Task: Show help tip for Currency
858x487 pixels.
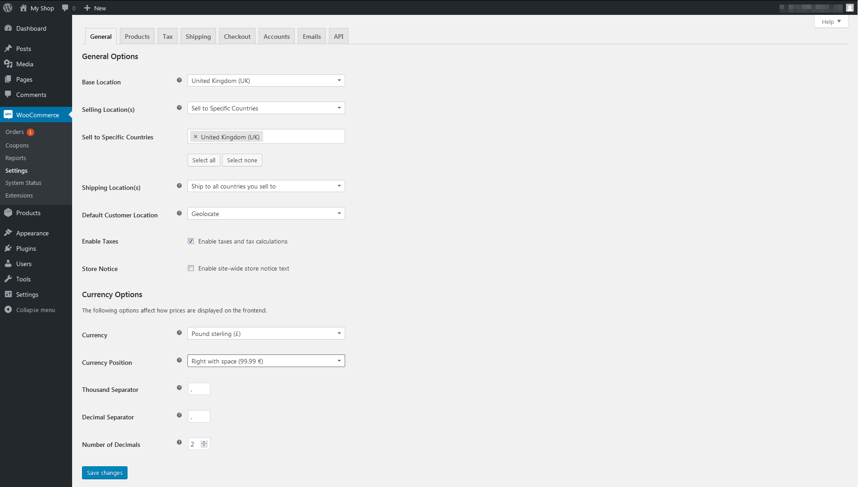Action: point(179,333)
